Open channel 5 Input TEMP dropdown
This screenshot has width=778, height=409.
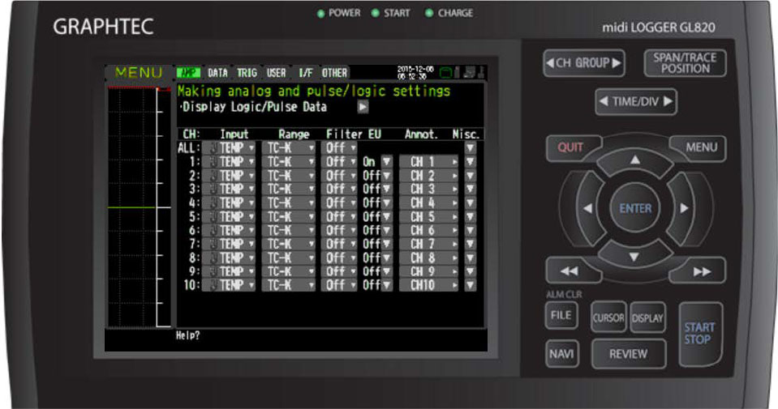coord(229,217)
